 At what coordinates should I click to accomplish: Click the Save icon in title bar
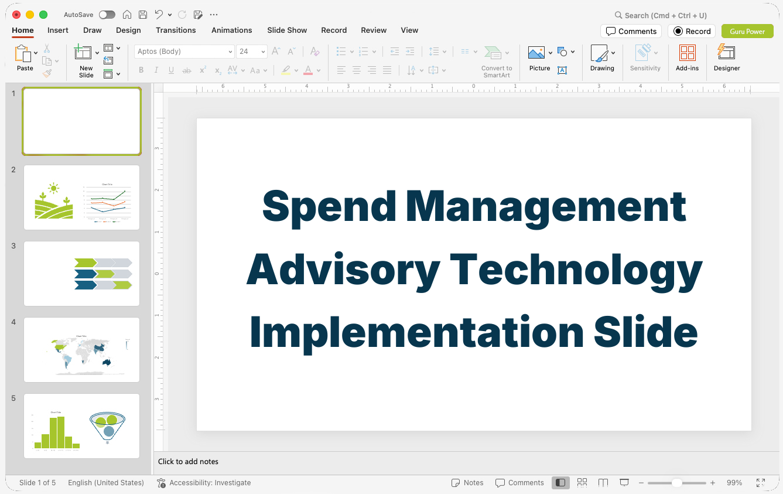click(143, 15)
